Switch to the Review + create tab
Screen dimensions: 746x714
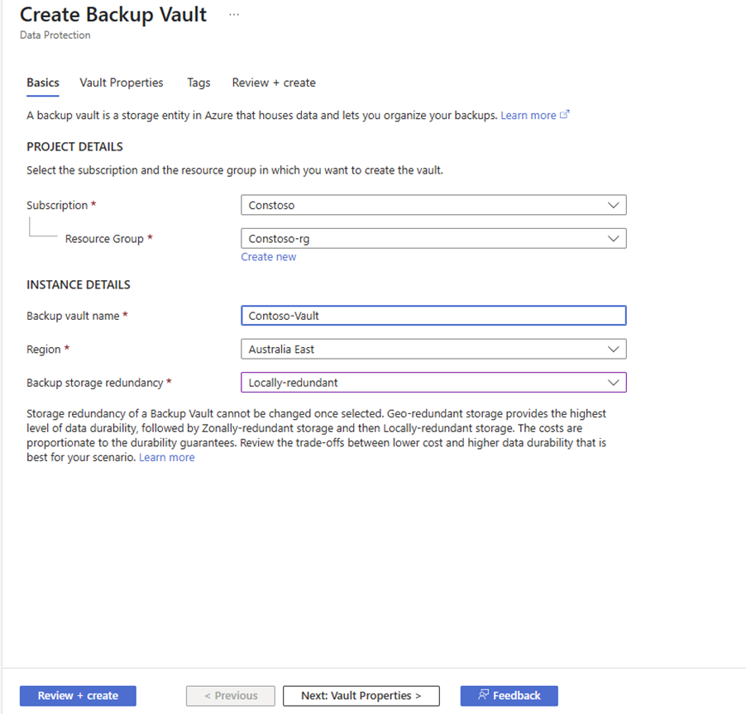[273, 83]
